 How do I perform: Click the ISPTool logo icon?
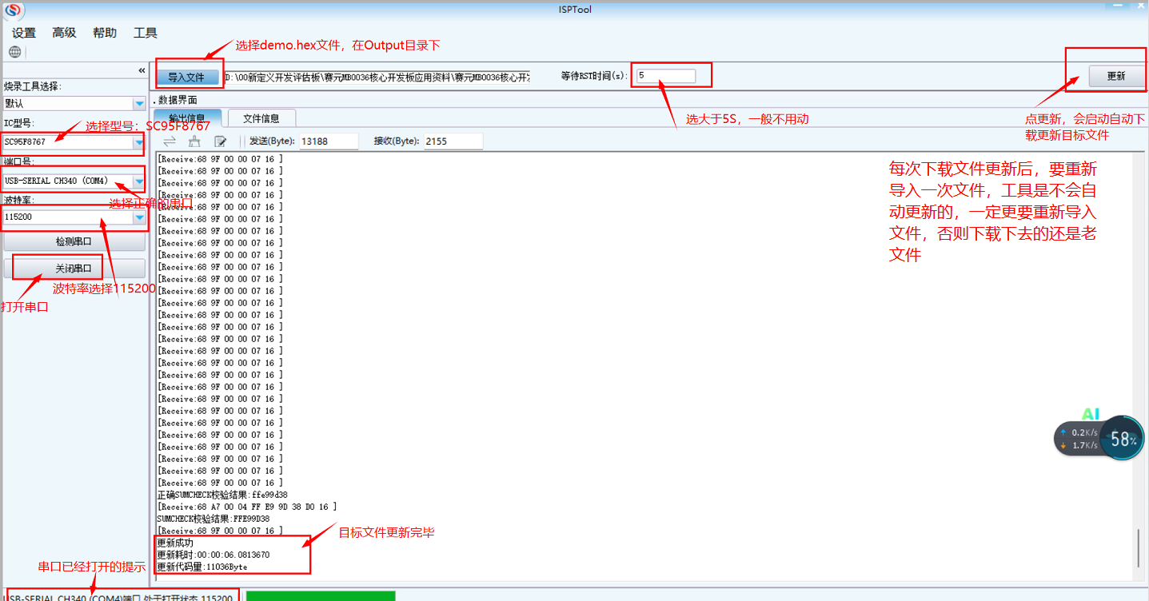click(x=14, y=10)
